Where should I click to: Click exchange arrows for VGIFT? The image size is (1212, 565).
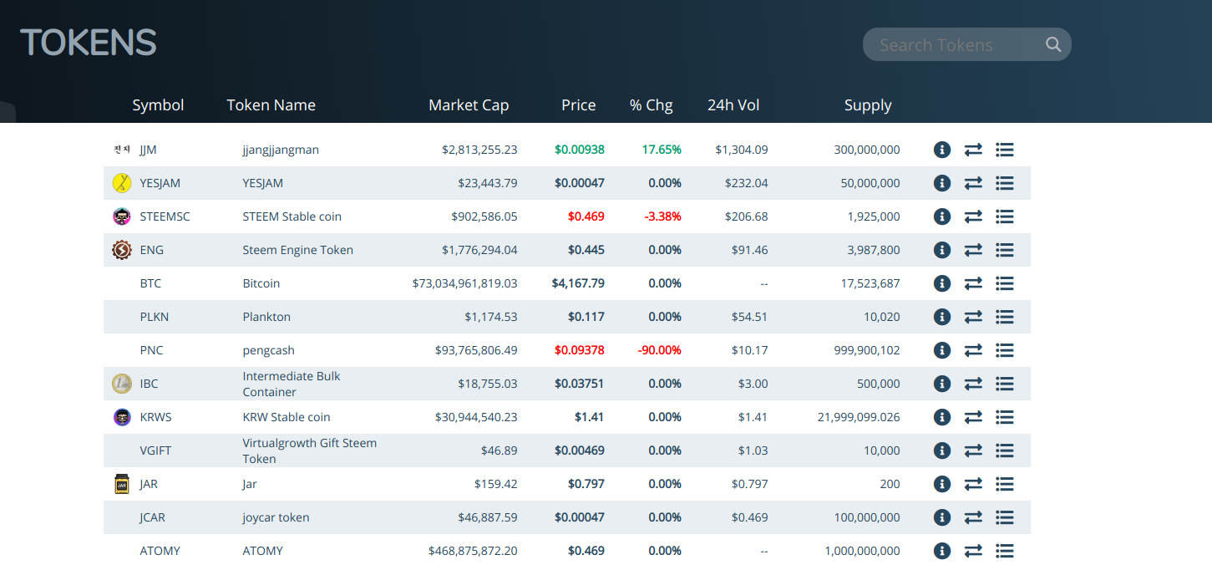coord(973,450)
